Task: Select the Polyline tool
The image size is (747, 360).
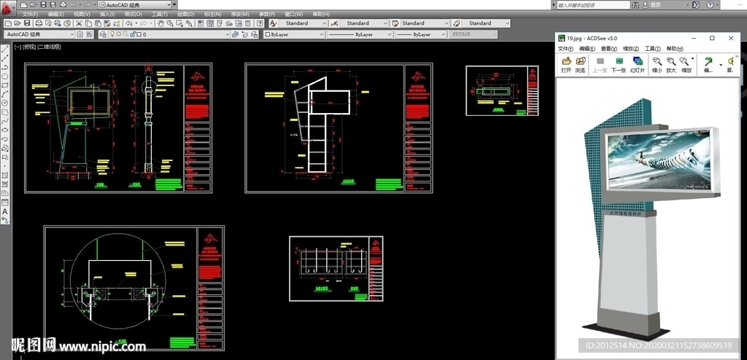Action: [5, 66]
